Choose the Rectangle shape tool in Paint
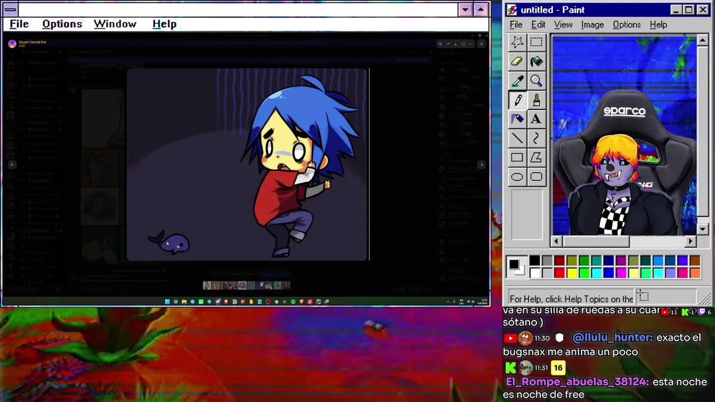The width and height of the screenshot is (715, 402). click(x=517, y=158)
